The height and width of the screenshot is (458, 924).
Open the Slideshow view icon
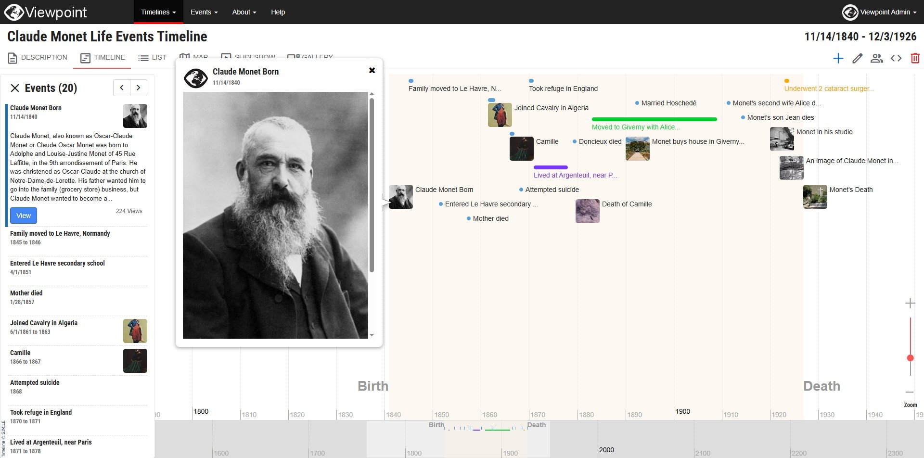pyautogui.click(x=248, y=56)
